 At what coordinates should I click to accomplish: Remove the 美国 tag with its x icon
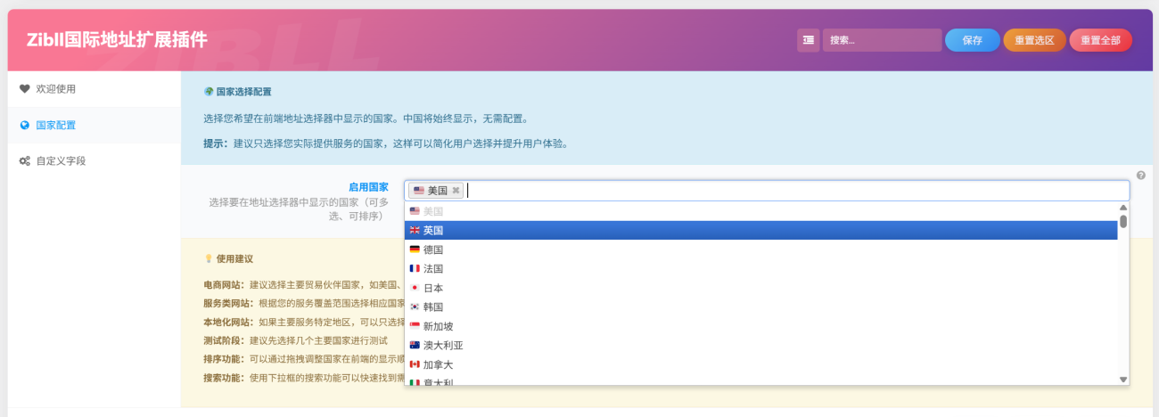coord(456,191)
